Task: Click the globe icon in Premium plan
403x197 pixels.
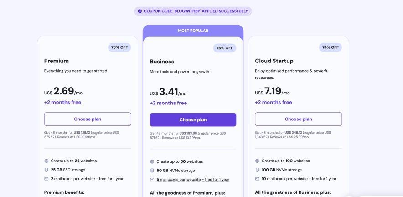Action: pyautogui.click(x=46, y=161)
